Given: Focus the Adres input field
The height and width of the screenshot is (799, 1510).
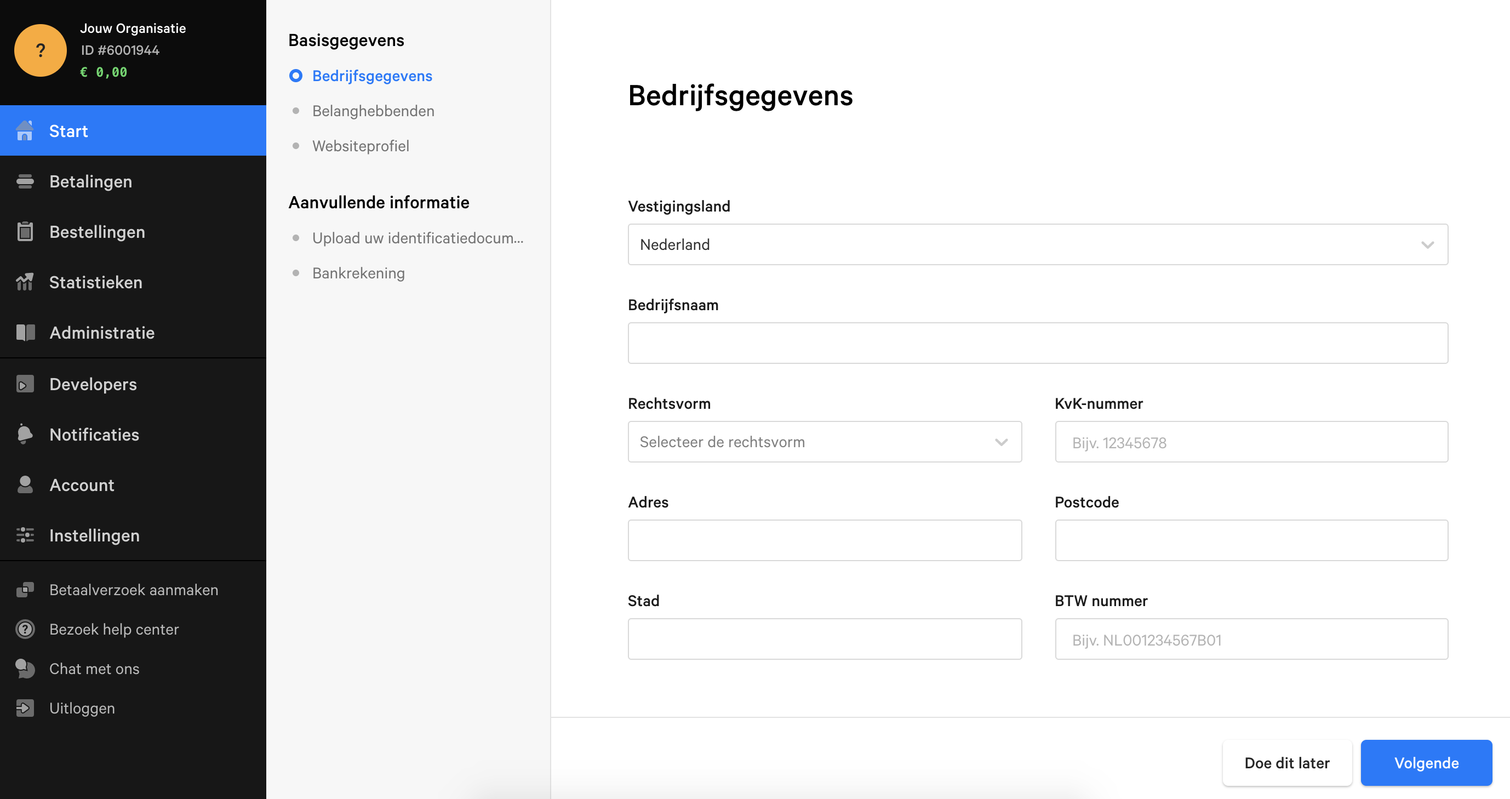Looking at the screenshot, I should point(825,540).
